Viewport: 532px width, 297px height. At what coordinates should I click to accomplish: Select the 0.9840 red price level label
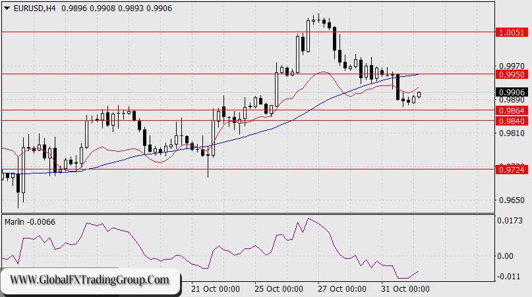click(512, 121)
